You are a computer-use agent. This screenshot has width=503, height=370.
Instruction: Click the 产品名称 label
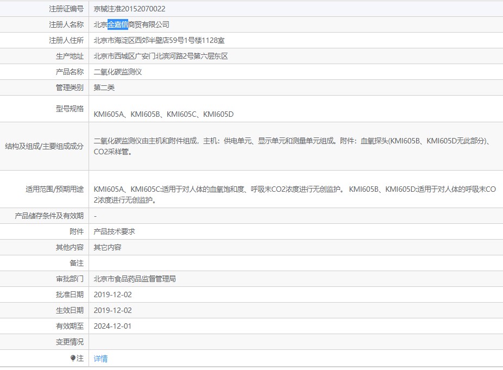coord(70,72)
